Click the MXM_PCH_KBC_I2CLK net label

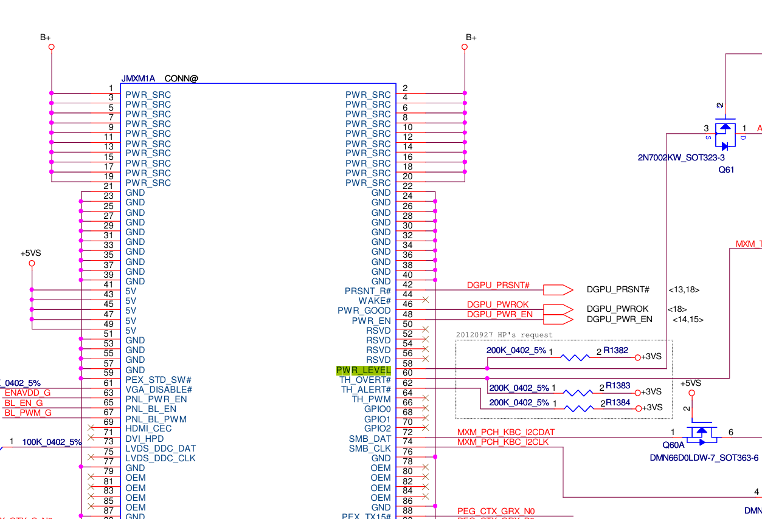pyautogui.click(x=502, y=442)
